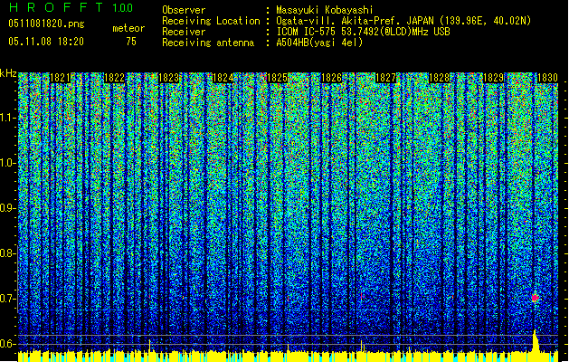The width and height of the screenshot is (569, 362).
Task: Click the HROFFT title text
Action: tap(56, 8)
